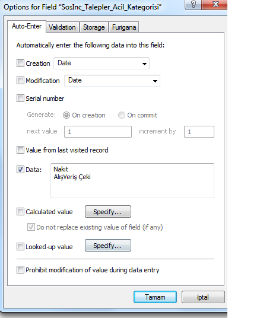The image size is (260, 318).
Task: Check Prohibit modification of value during data entry
Action: coord(20,270)
